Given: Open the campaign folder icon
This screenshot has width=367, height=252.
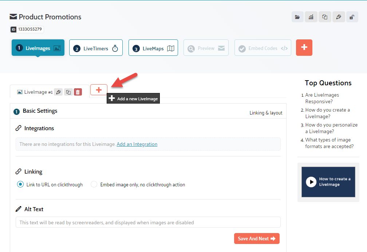Looking at the screenshot, I should click(x=297, y=17).
